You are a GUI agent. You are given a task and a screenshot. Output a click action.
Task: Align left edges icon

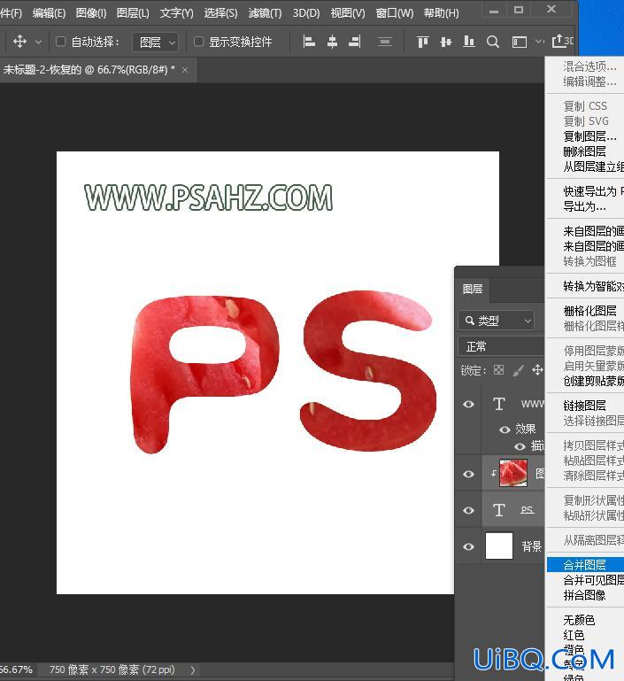pyautogui.click(x=309, y=42)
